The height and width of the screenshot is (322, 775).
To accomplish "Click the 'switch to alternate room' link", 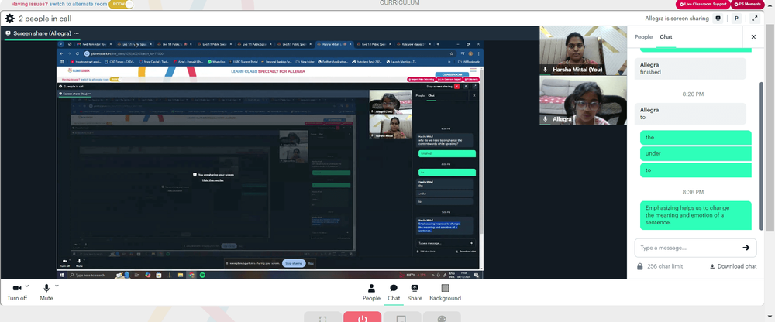I will [79, 4].
